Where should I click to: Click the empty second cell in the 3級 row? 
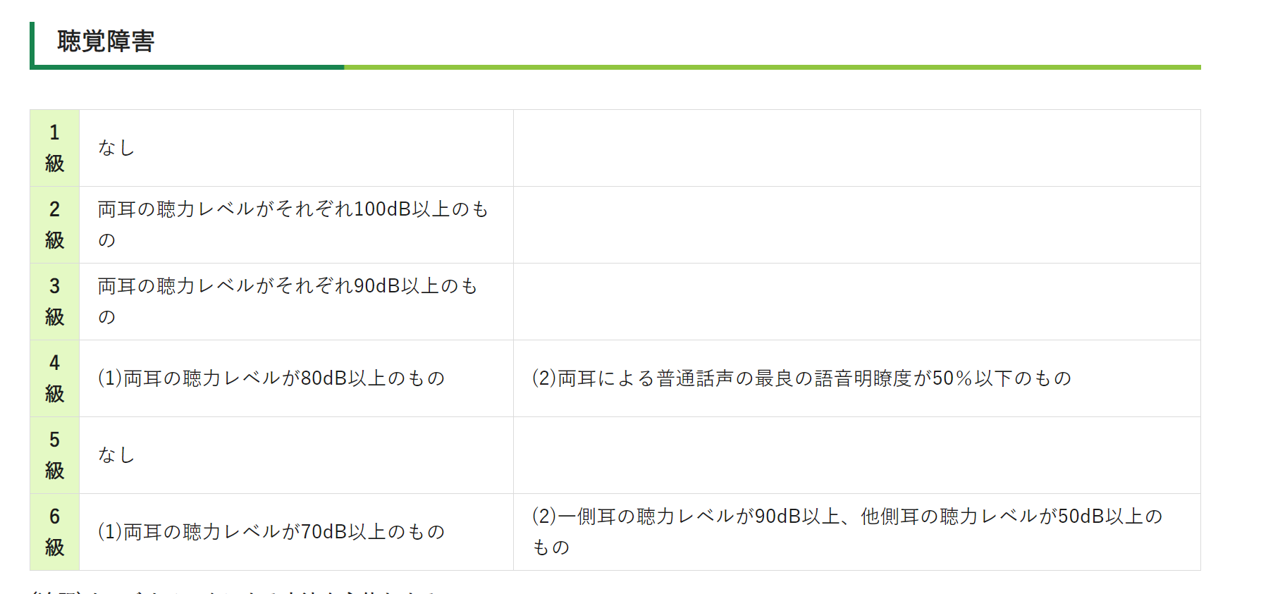pyautogui.click(x=857, y=302)
